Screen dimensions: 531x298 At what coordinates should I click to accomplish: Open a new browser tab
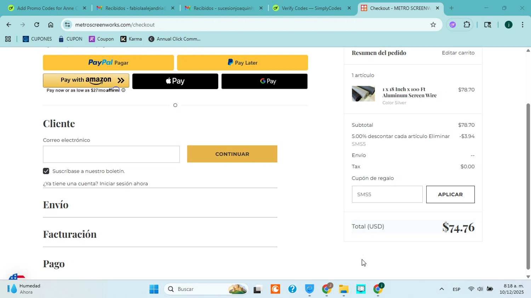tap(451, 8)
